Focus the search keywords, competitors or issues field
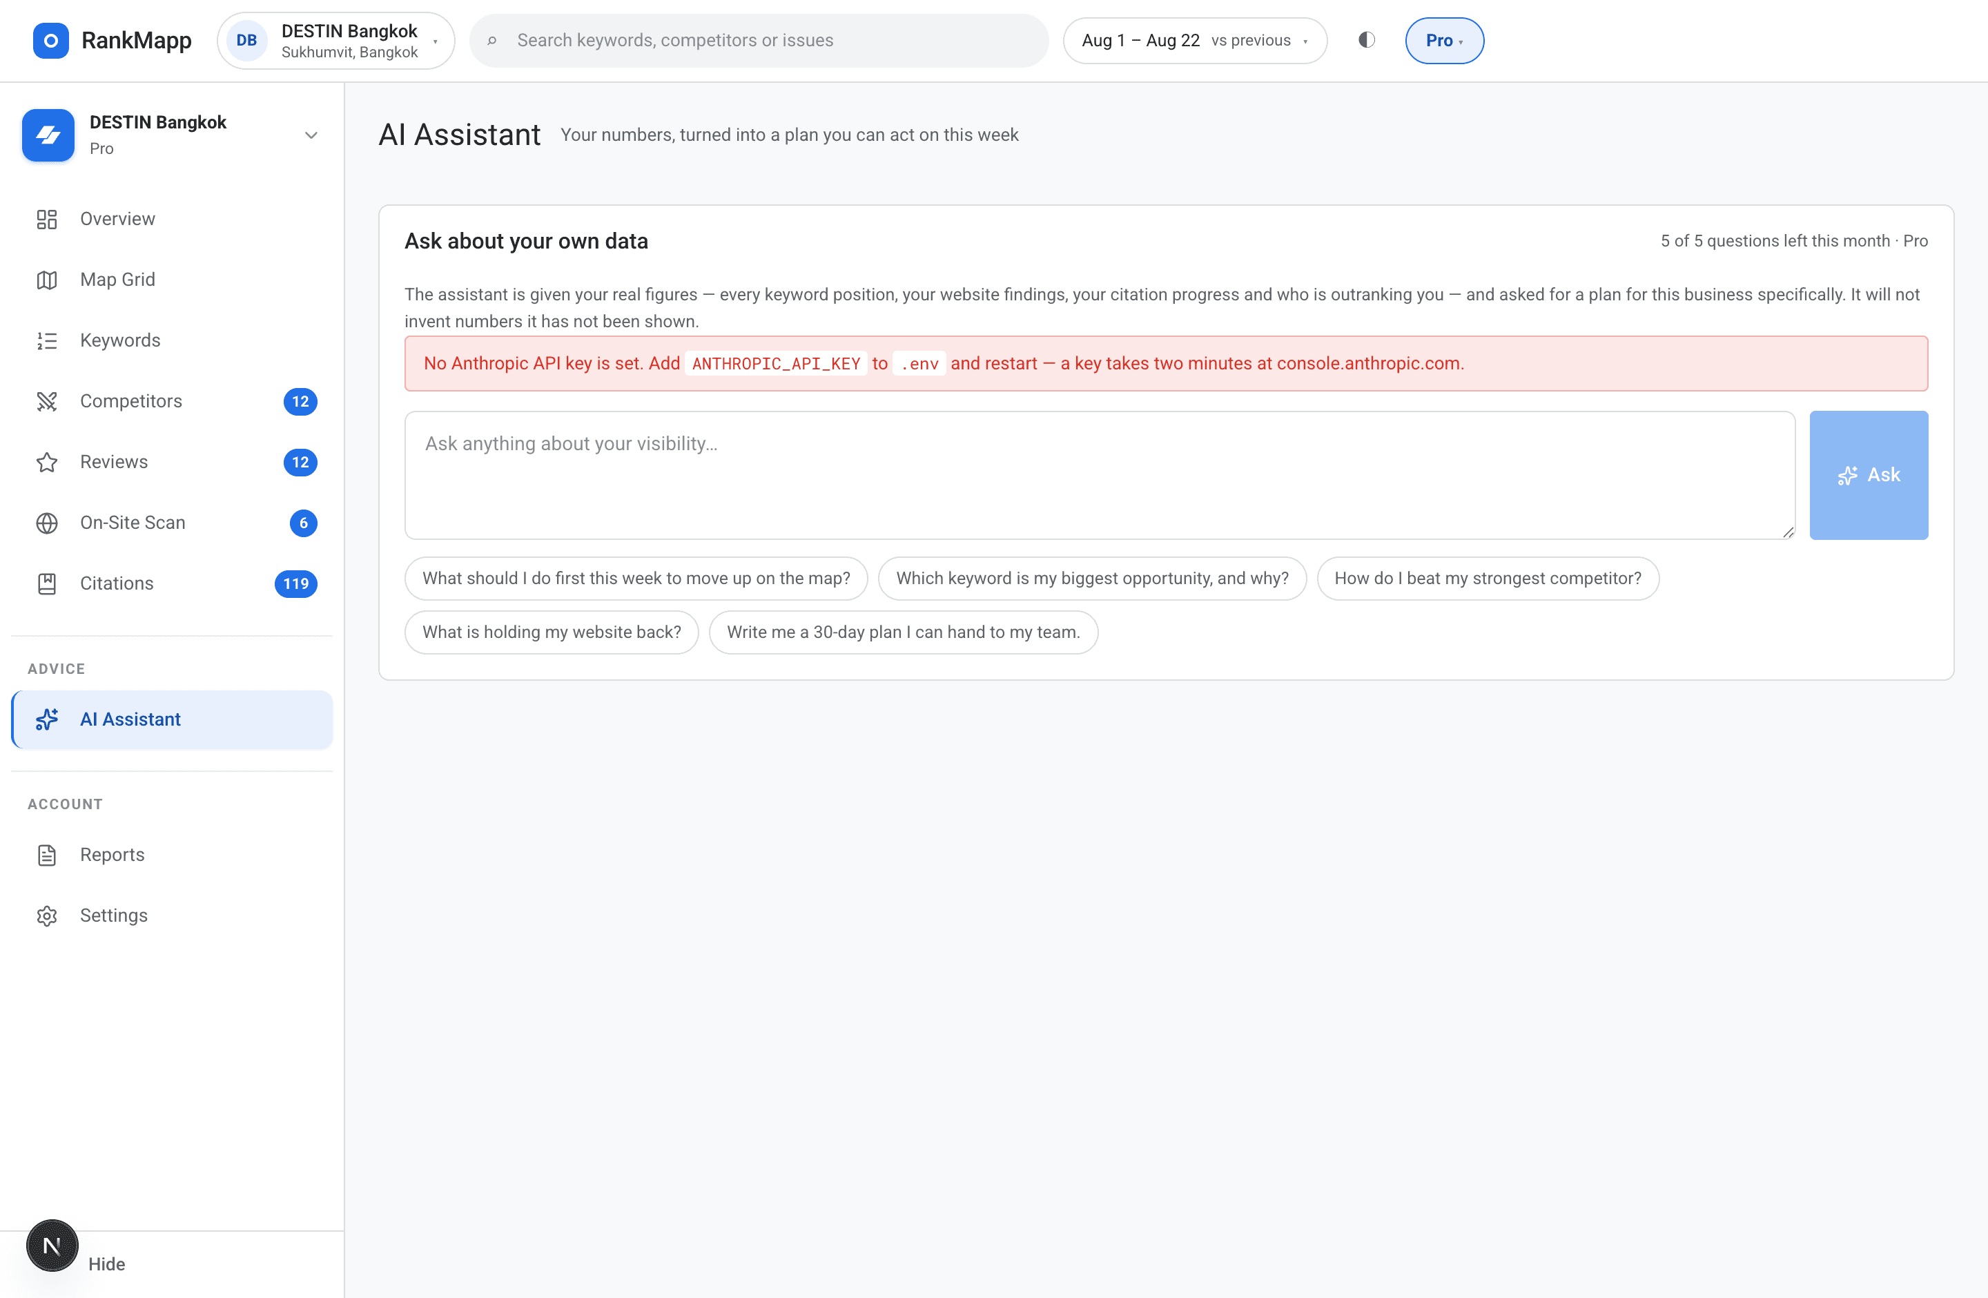Viewport: 1988px width, 1298px height. pyautogui.click(x=759, y=40)
